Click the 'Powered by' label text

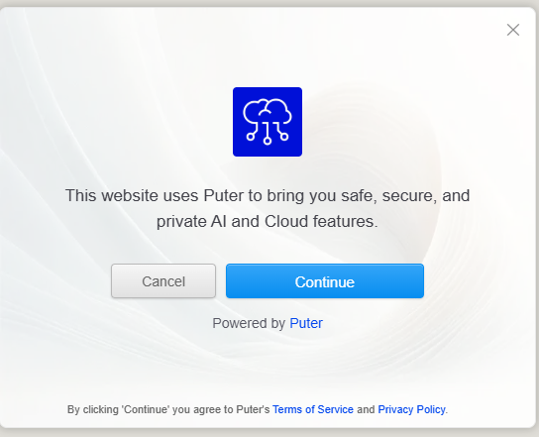pos(249,323)
